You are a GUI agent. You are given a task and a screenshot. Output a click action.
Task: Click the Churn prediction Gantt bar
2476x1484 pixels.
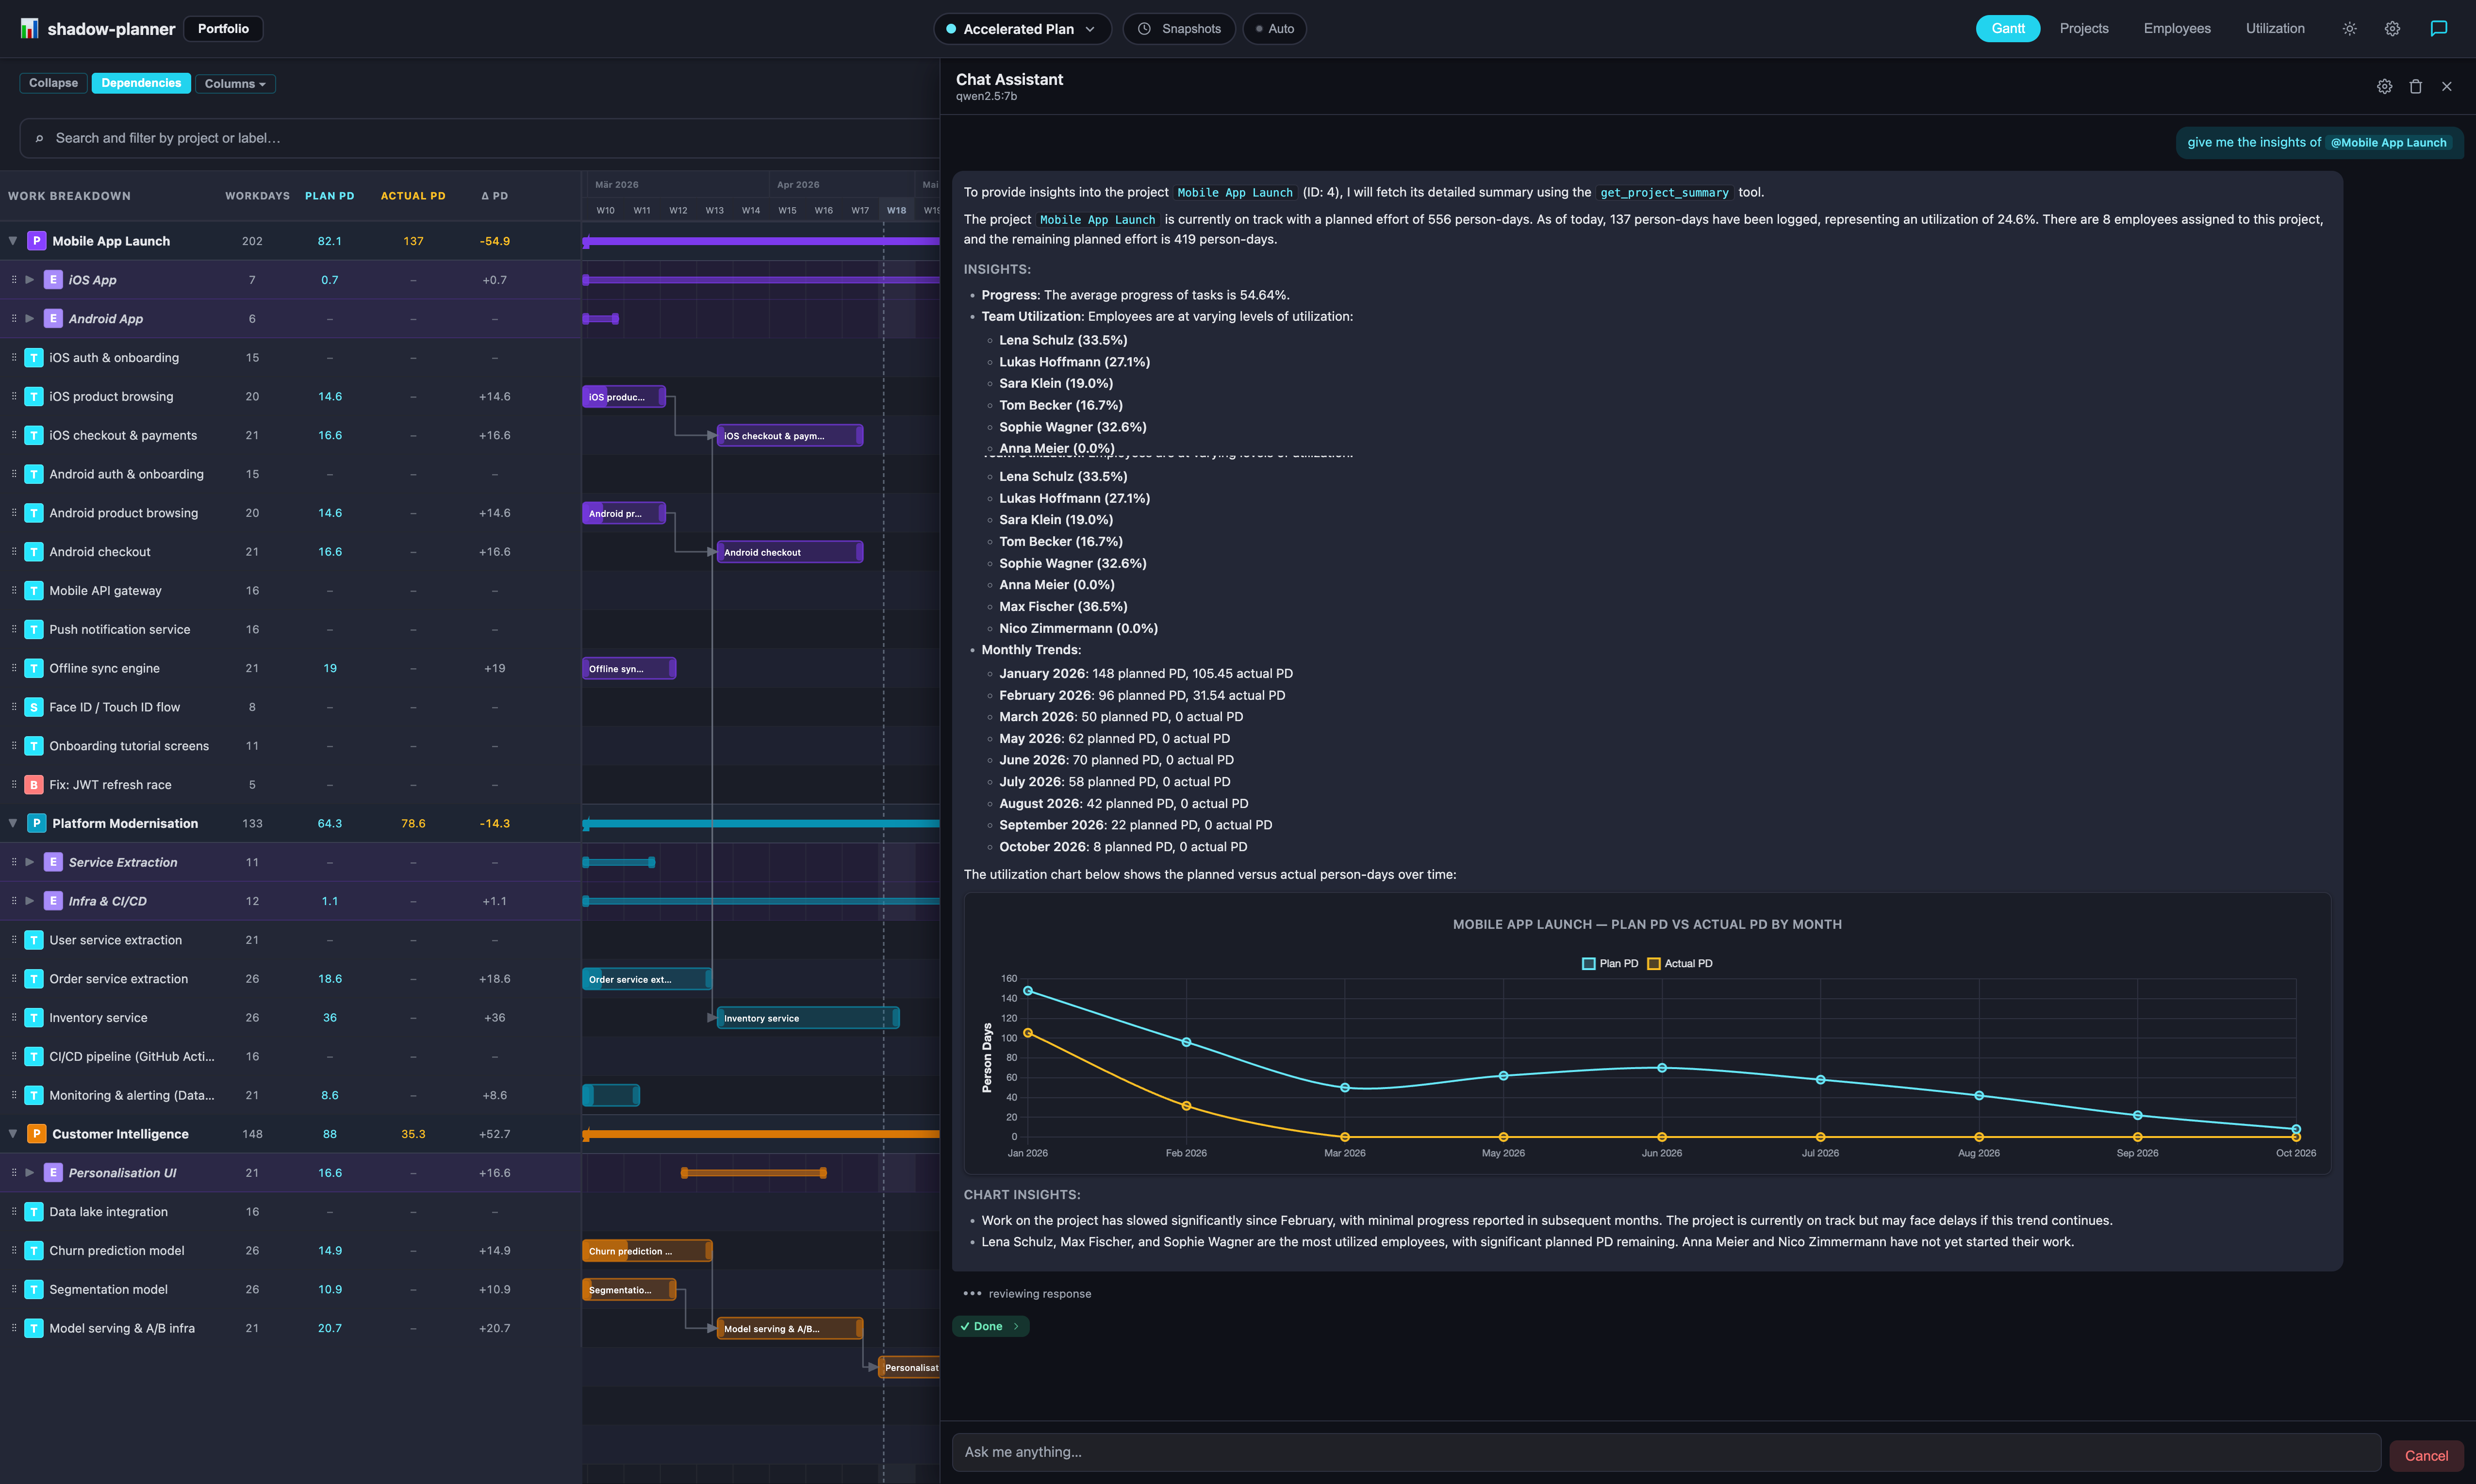click(647, 1251)
